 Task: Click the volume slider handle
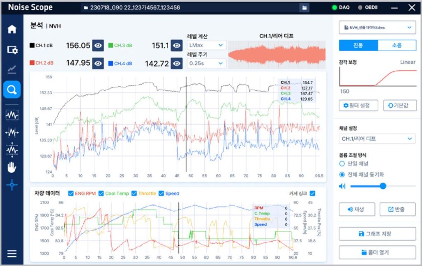pyautogui.click(x=383, y=186)
